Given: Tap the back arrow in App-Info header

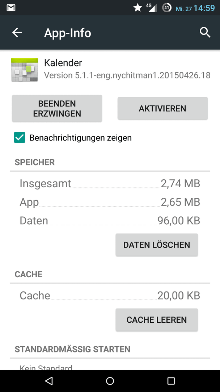Looking at the screenshot, I should pyautogui.click(x=17, y=33).
